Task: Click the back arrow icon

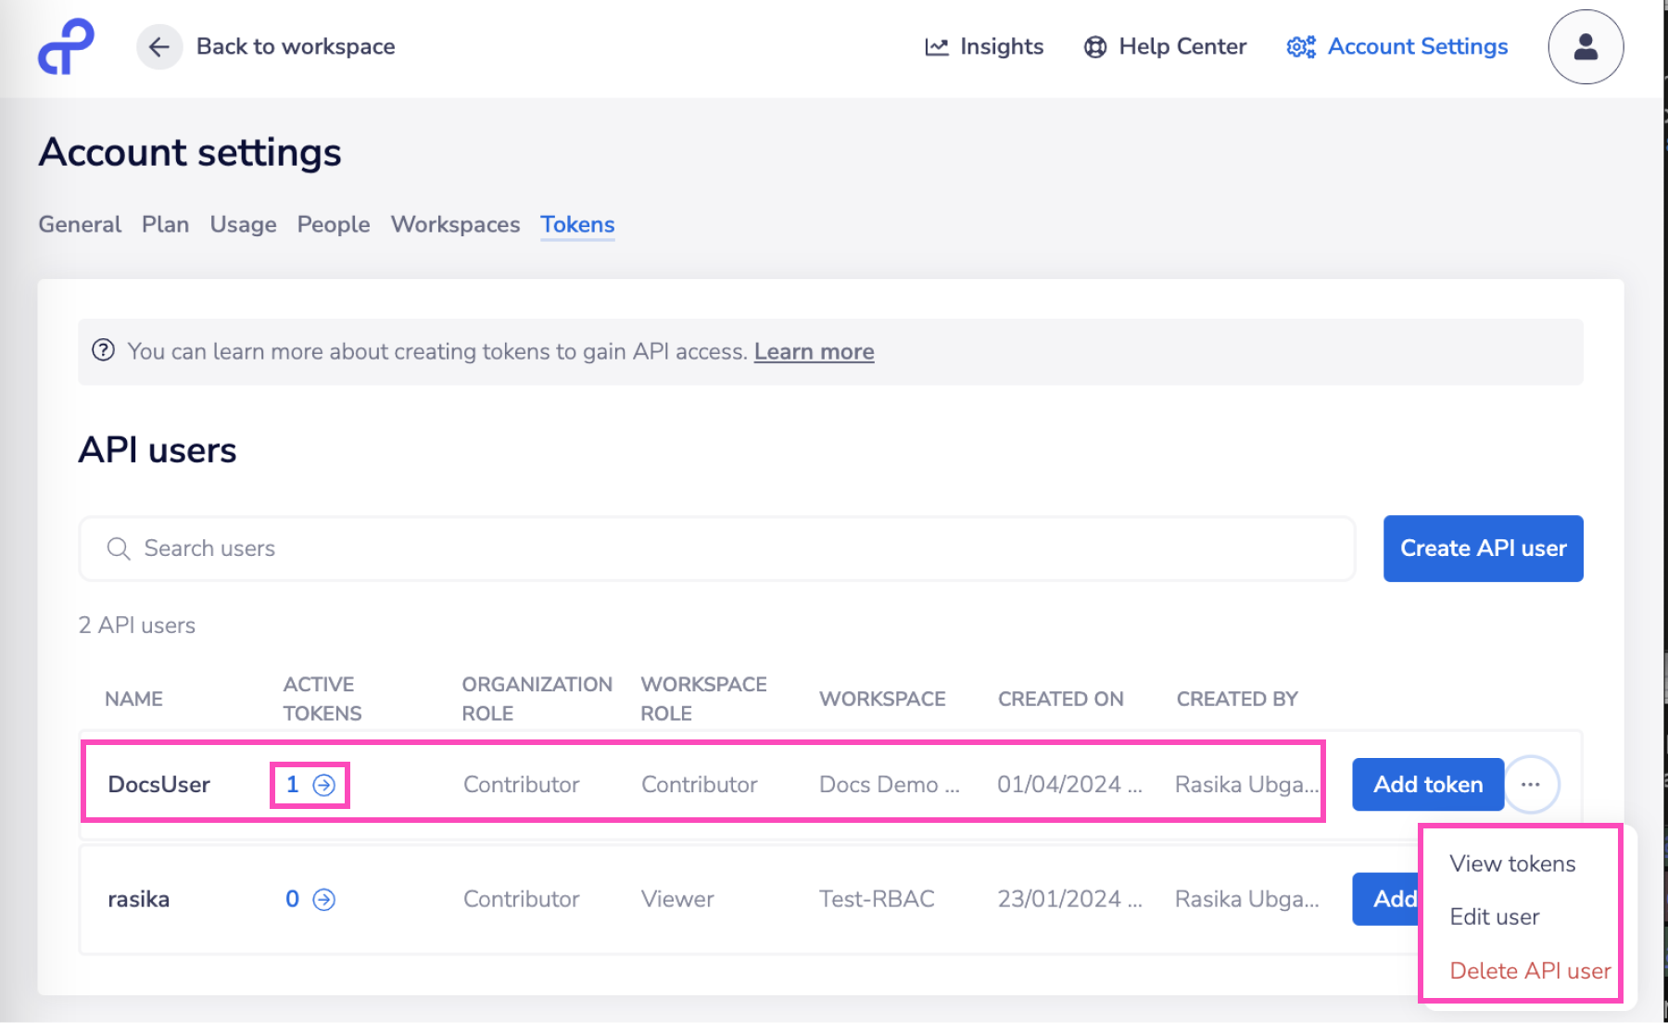Action: tap(159, 46)
